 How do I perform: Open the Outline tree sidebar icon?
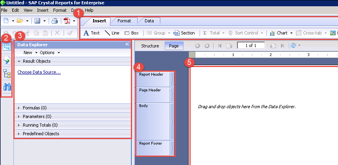pyautogui.click(x=7, y=74)
